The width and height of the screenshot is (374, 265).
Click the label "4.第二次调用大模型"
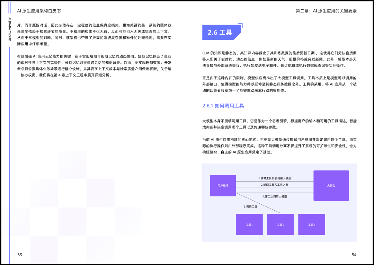pos(275,196)
